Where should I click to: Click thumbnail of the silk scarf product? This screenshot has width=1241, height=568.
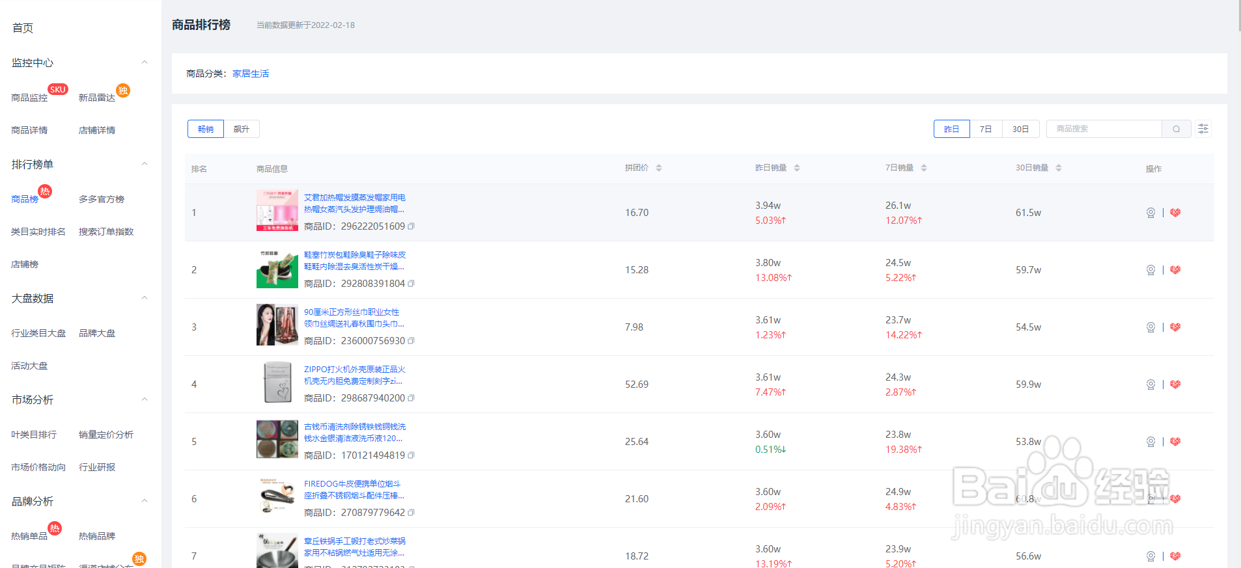(277, 325)
